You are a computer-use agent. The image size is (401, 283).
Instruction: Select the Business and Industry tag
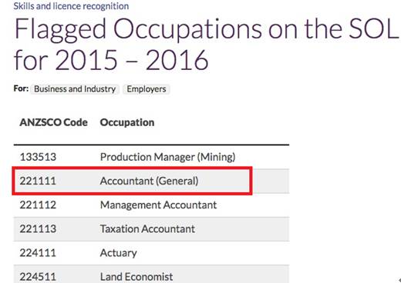click(x=75, y=89)
